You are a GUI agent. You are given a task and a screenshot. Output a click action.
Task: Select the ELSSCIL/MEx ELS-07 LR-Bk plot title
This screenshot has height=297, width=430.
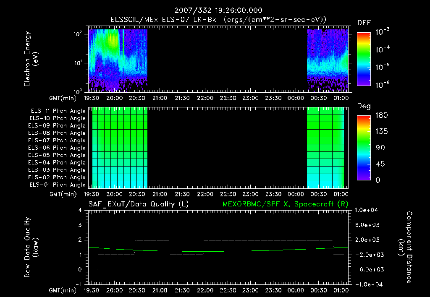(x=218, y=20)
